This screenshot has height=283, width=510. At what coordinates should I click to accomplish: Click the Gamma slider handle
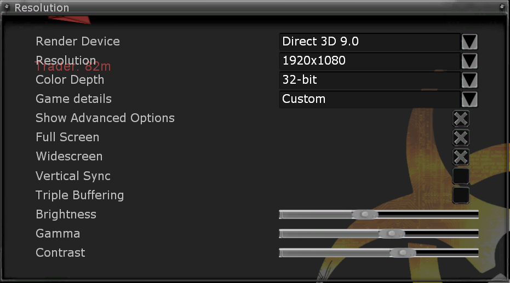coord(391,234)
